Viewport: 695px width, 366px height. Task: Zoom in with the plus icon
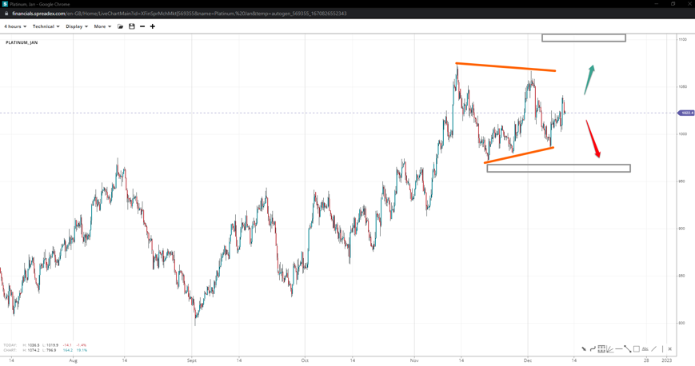(153, 26)
